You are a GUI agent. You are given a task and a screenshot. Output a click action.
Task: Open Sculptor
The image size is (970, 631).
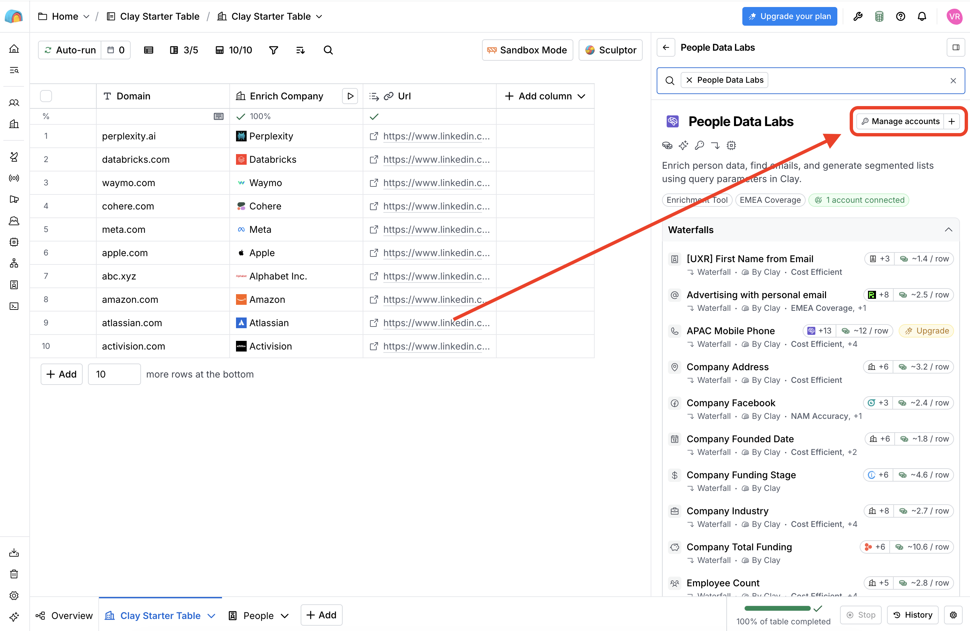[611, 50]
